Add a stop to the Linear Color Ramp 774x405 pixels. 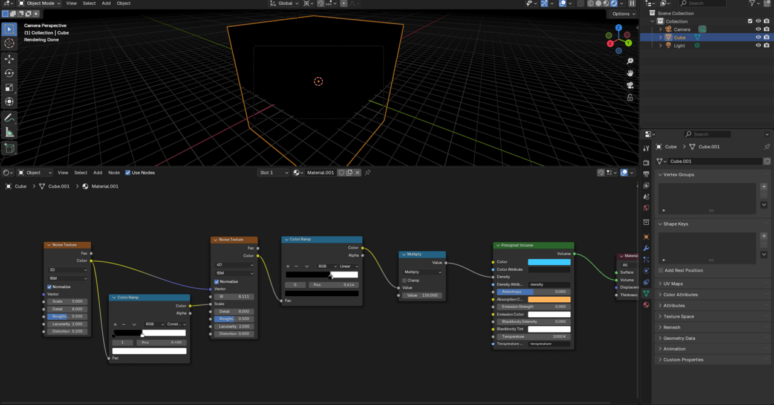[x=288, y=266]
